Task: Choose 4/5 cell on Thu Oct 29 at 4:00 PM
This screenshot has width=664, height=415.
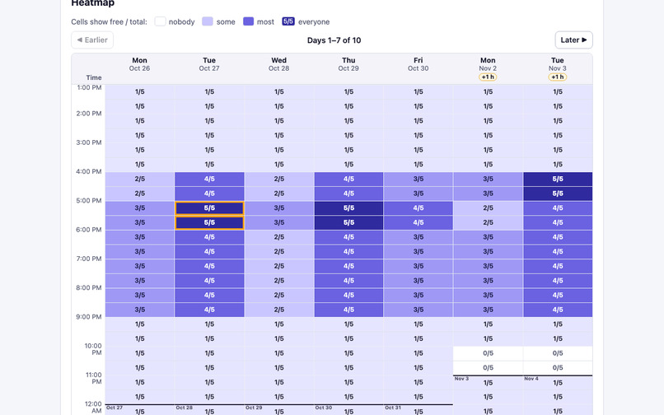Action: pos(348,179)
